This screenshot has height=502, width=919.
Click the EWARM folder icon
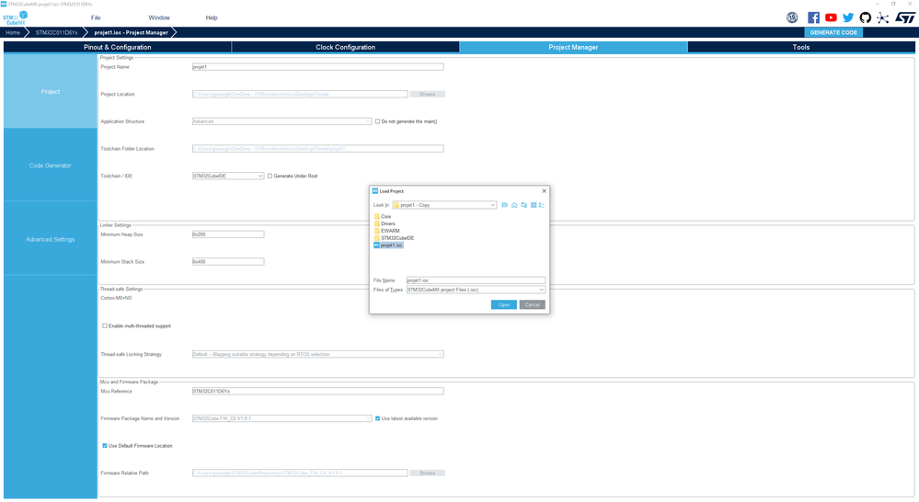[x=377, y=231]
